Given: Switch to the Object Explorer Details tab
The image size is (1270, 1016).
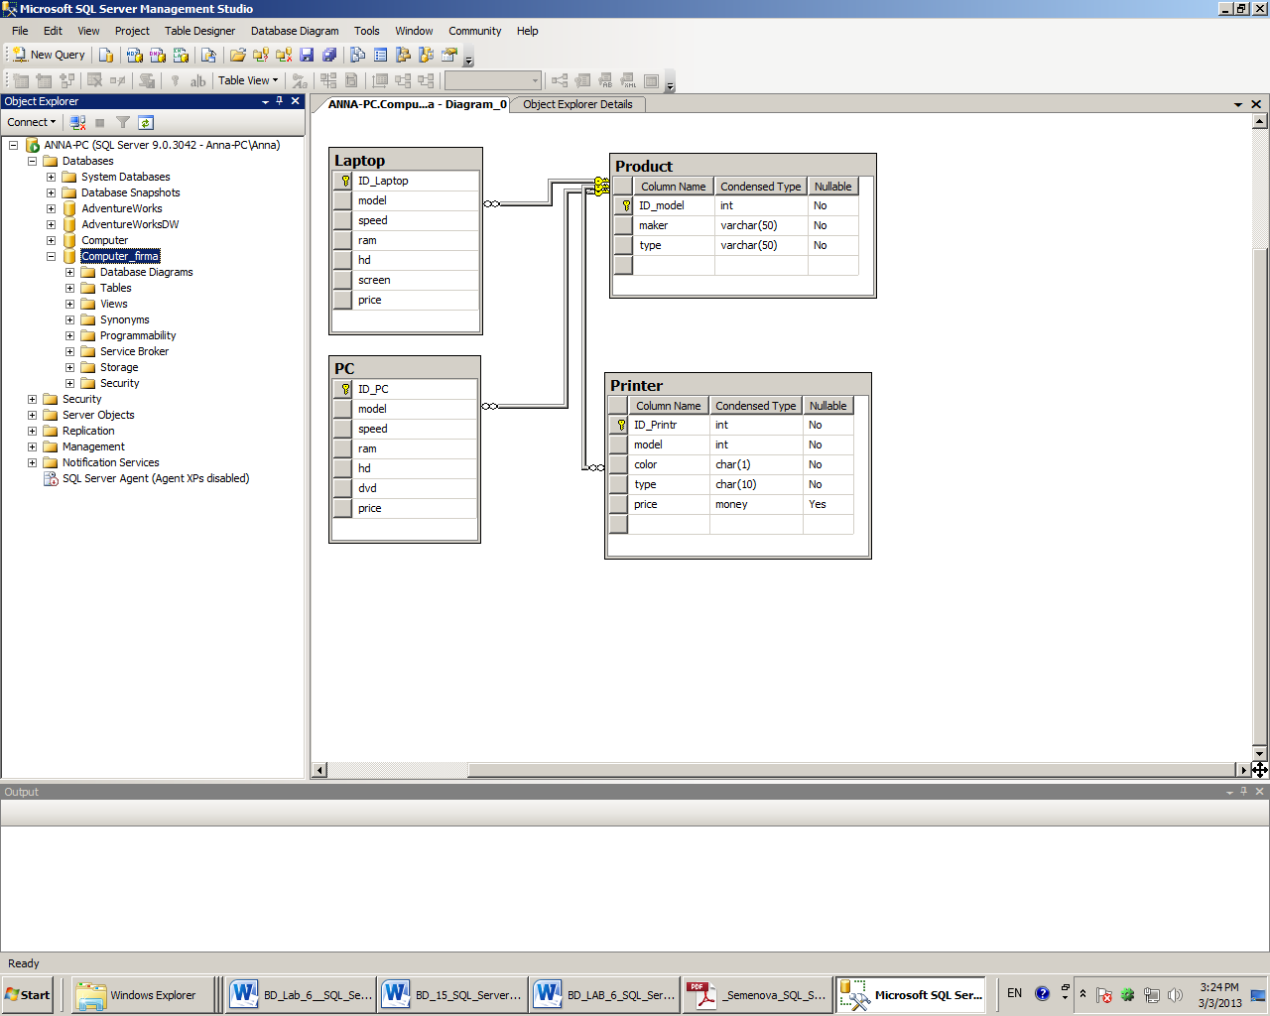Looking at the screenshot, I should 577,104.
